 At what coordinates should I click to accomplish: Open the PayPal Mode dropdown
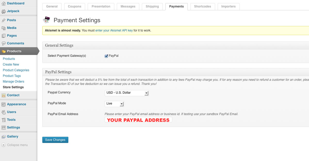pyautogui.click(x=114, y=104)
